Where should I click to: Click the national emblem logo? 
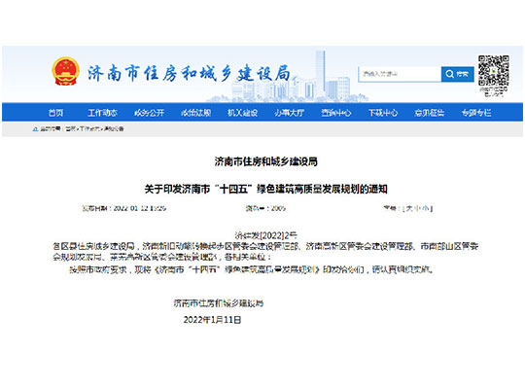(x=66, y=71)
